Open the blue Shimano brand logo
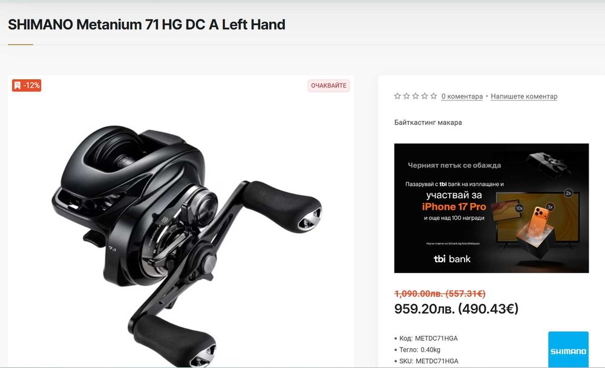Image resolution: width=605 pixels, height=368 pixels. [568, 349]
